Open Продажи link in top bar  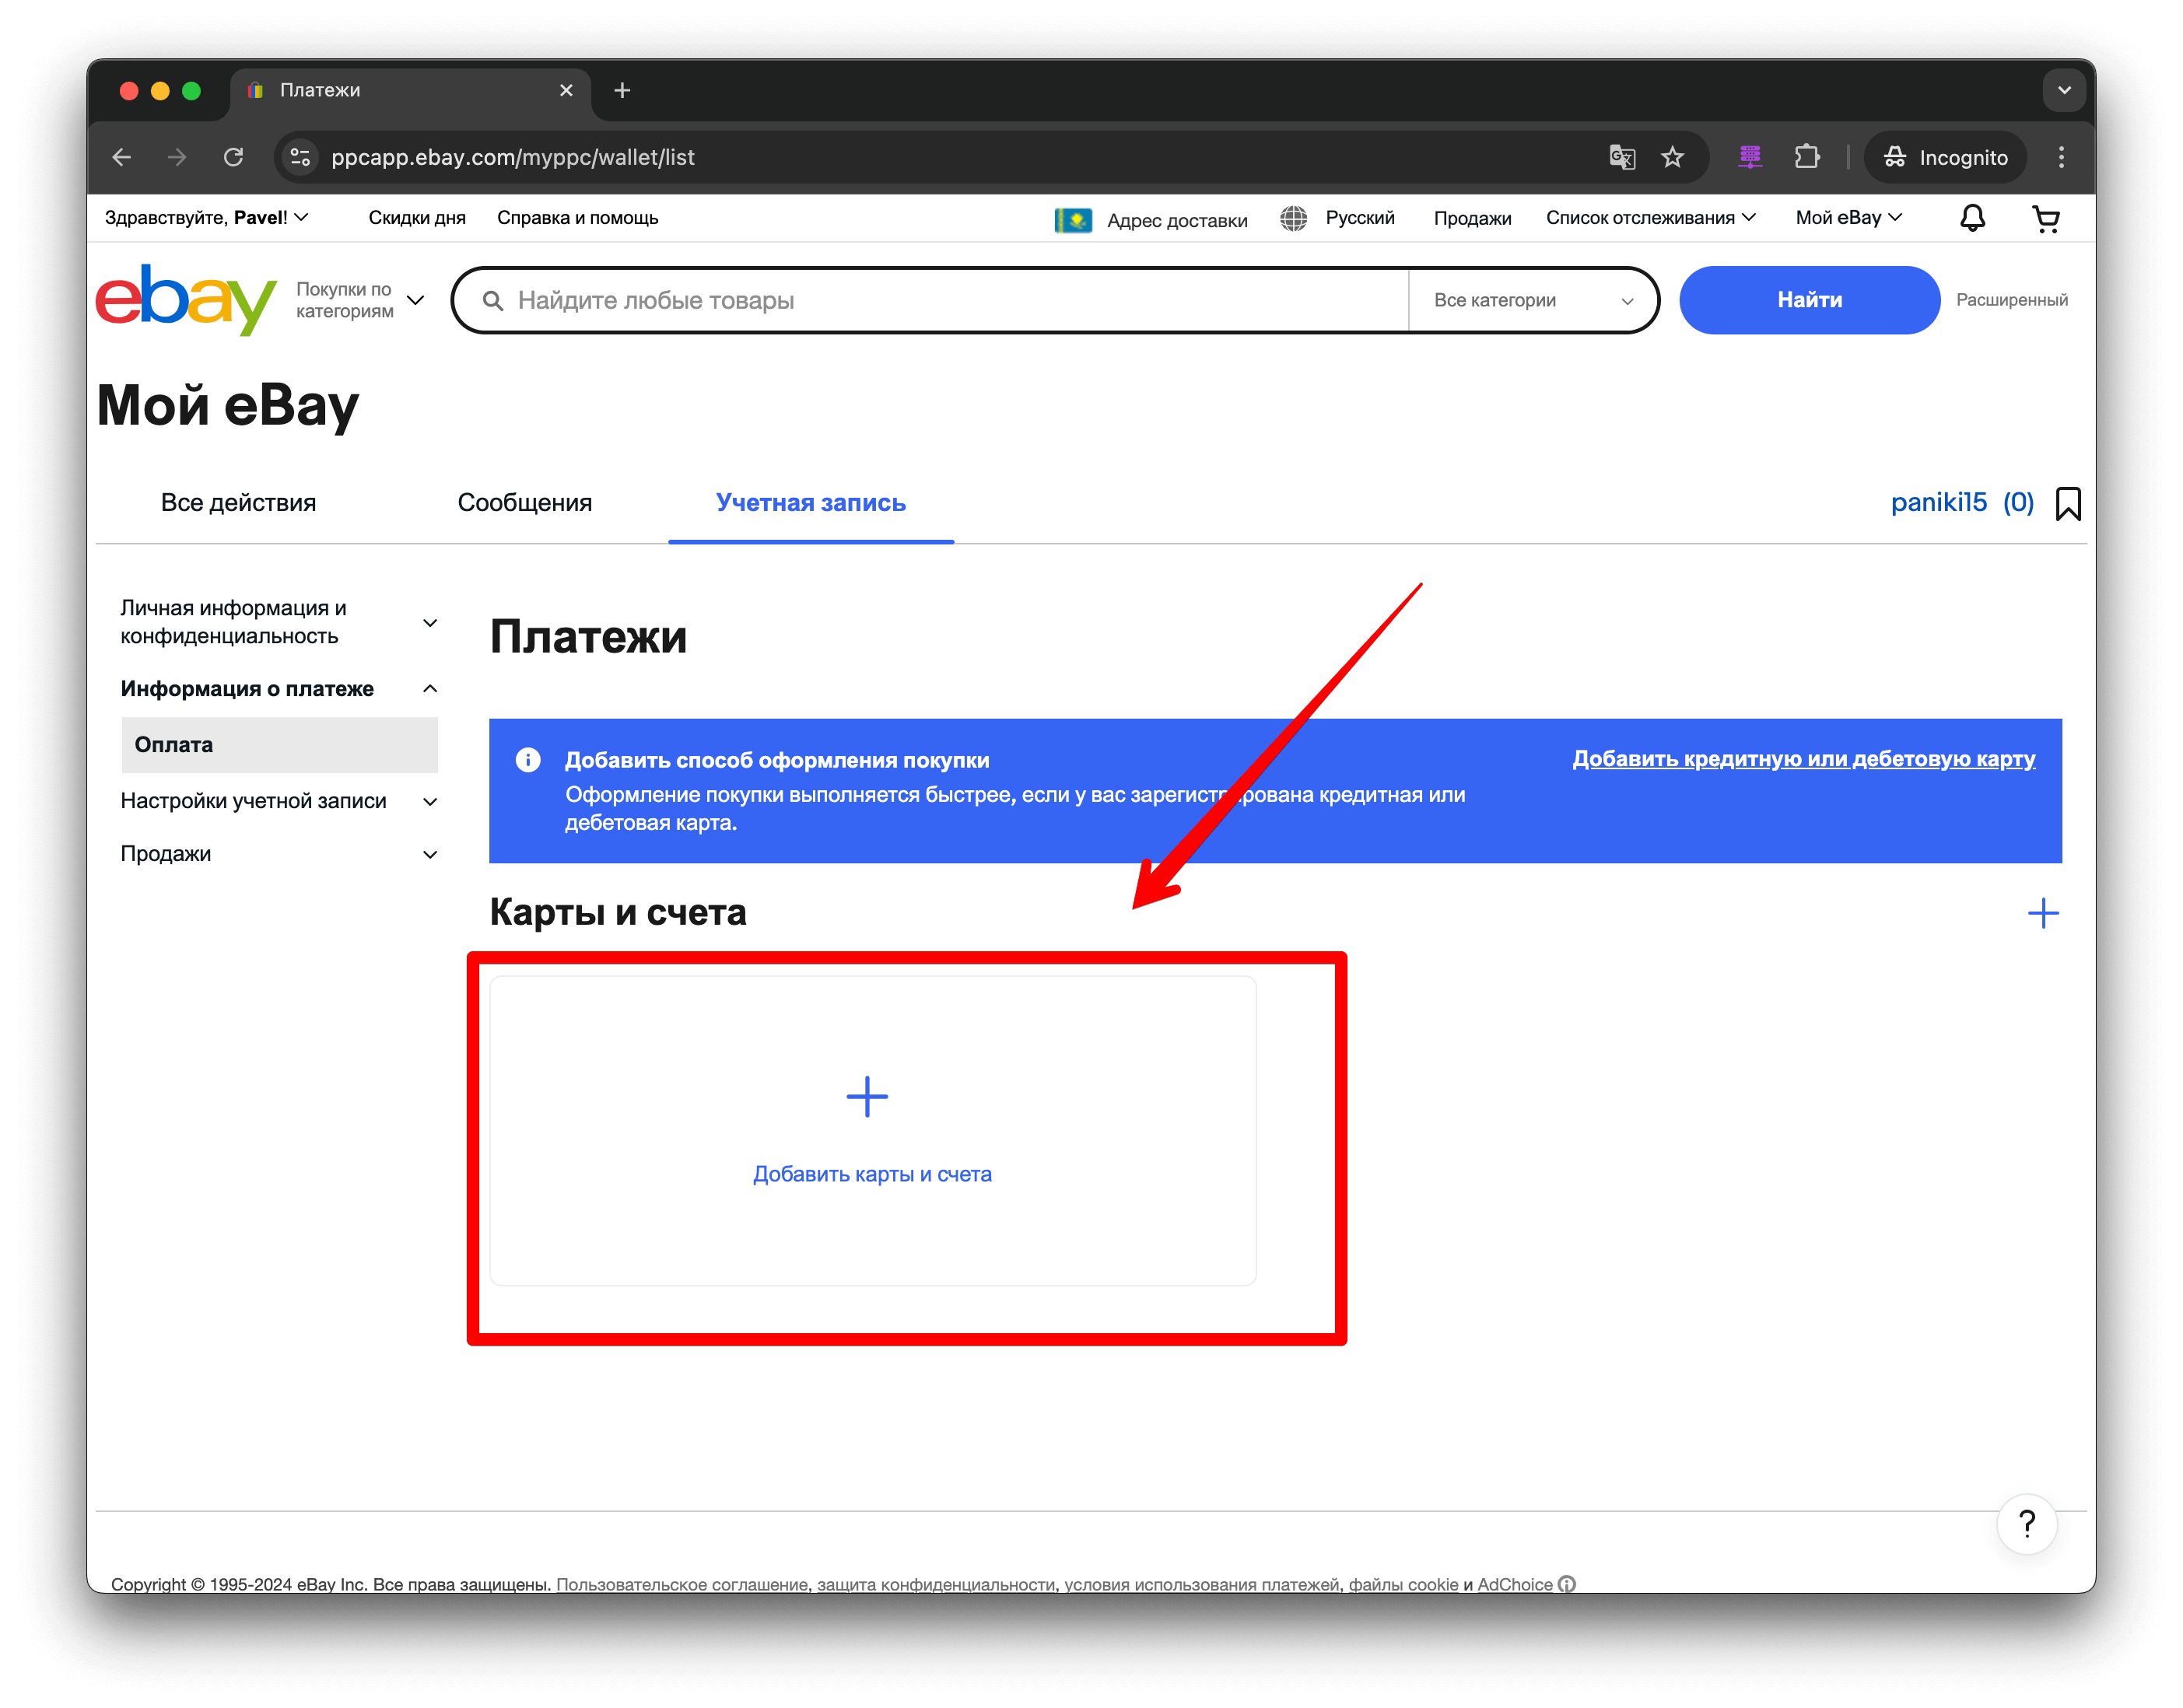click(1471, 218)
